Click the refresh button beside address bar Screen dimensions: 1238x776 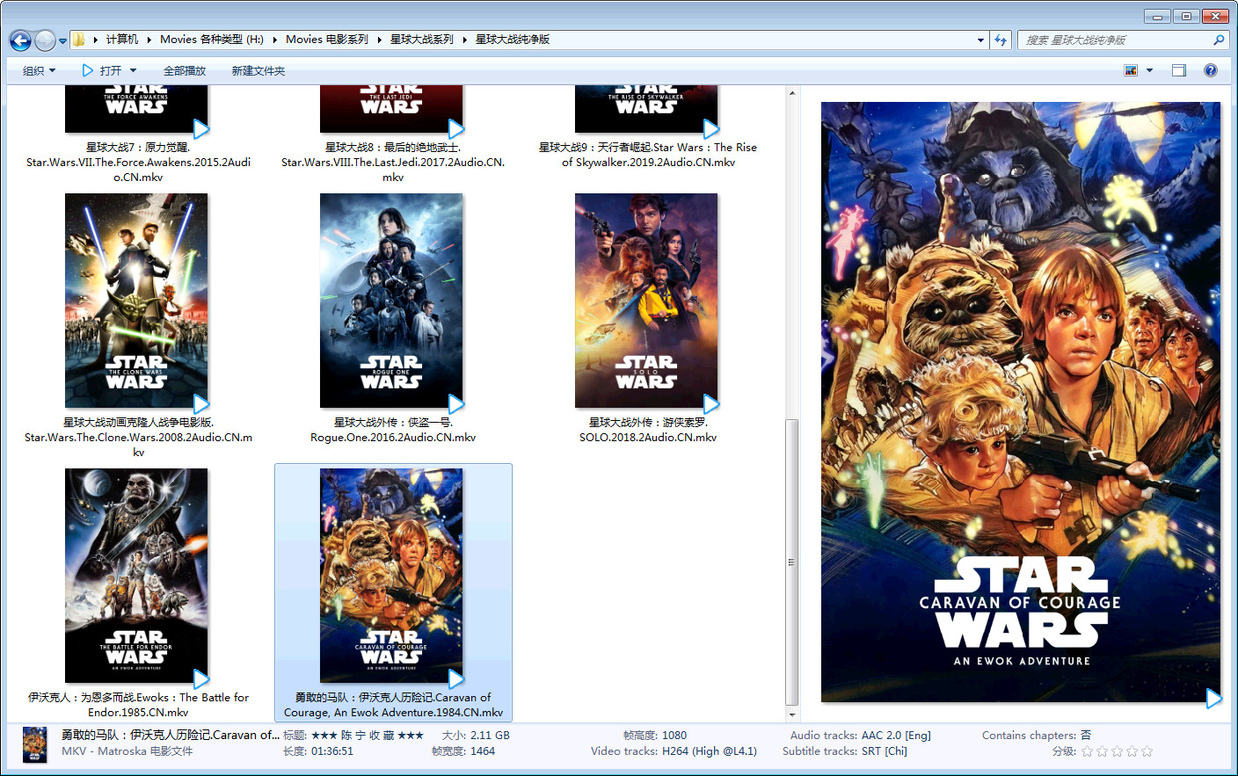pos(1001,40)
